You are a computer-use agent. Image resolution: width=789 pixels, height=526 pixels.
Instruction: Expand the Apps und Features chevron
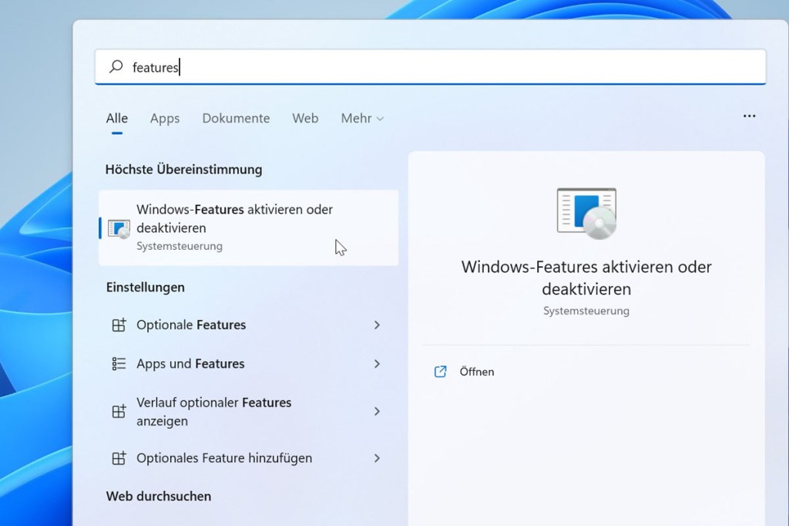point(377,364)
